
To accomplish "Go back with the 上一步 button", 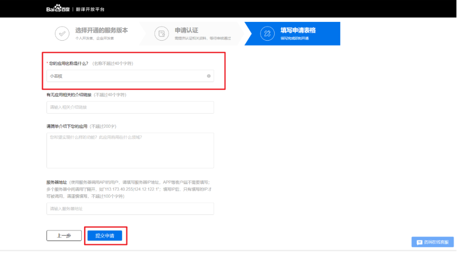I will 64,236.
